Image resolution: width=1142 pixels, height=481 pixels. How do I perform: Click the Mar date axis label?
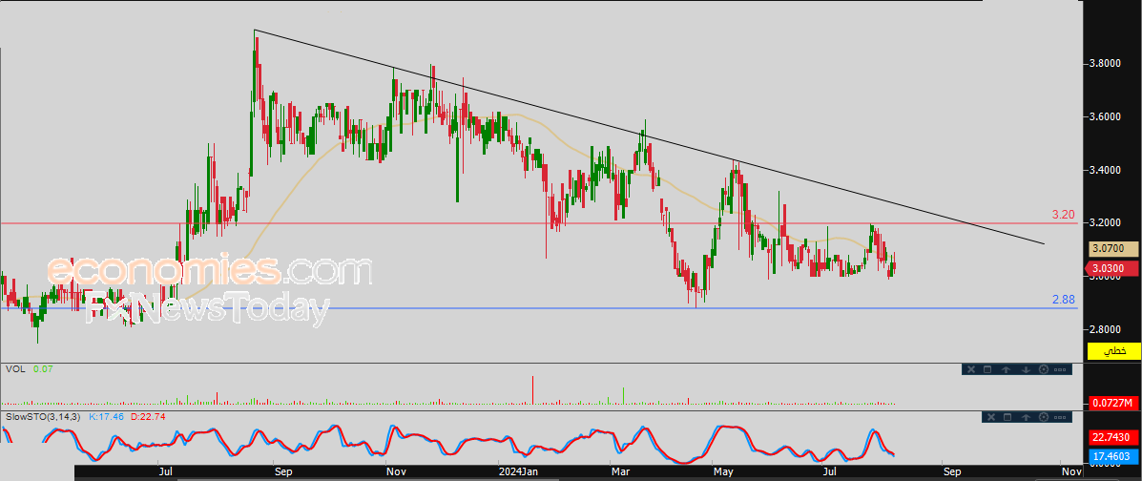620,472
